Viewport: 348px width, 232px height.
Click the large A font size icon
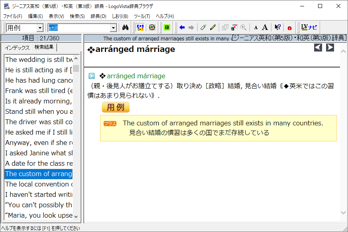point(265,28)
